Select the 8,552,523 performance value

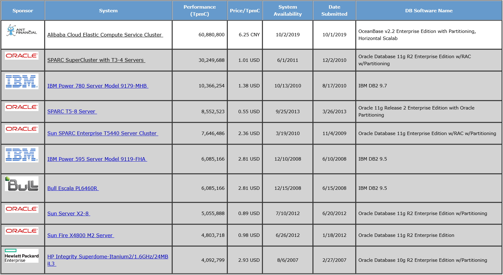coord(213,112)
